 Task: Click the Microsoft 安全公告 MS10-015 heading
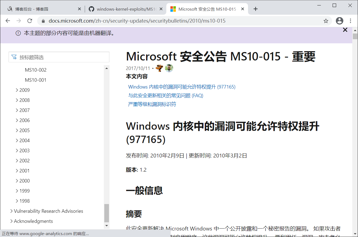tap(221, 56)
